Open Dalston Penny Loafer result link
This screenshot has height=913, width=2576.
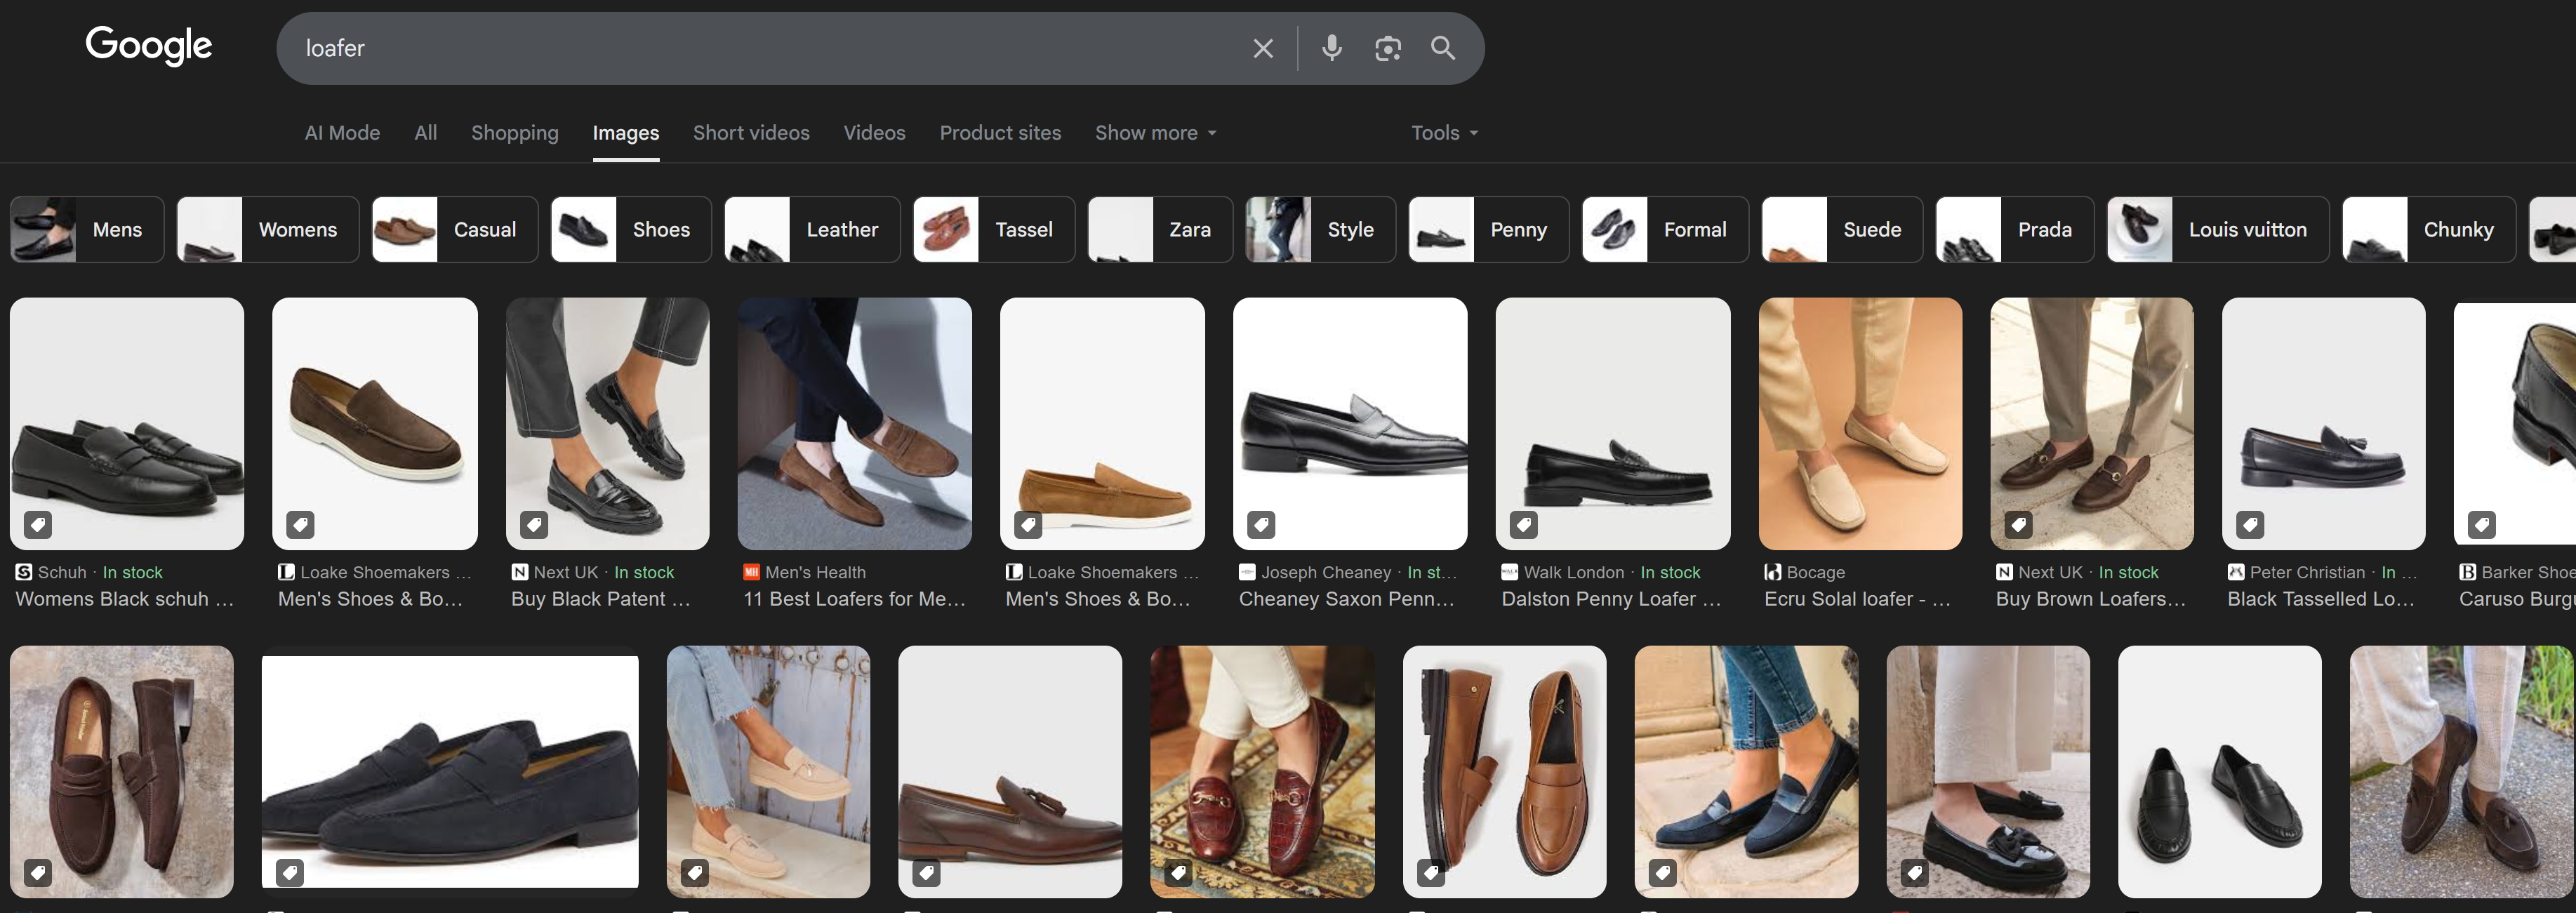pyautogui.click(x=1611, y=599)
